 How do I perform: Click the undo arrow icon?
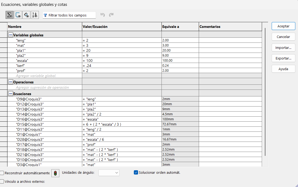[102, 15]
